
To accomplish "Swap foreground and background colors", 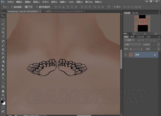I will point(4,98).
